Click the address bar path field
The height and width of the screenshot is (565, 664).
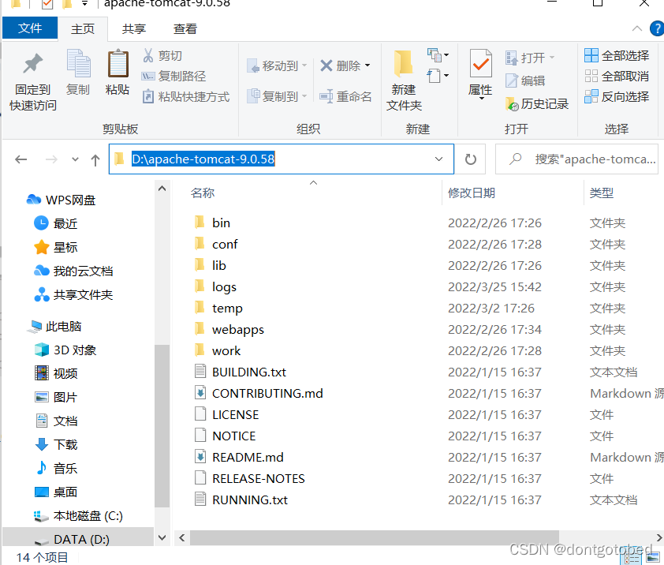pyautogui.click(x=282, y=159)
